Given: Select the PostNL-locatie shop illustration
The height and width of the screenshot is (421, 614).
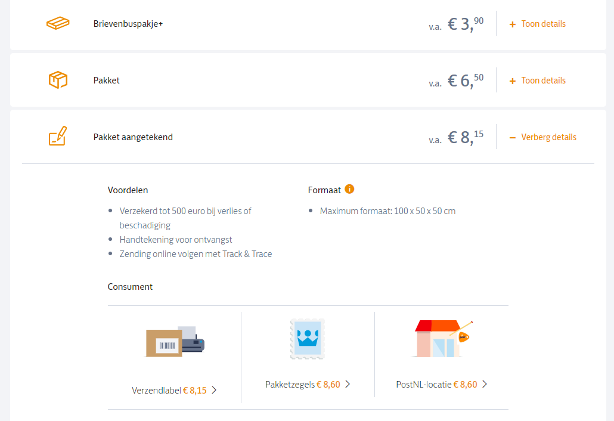Looking at the screenshot, I should pos(441,338).
